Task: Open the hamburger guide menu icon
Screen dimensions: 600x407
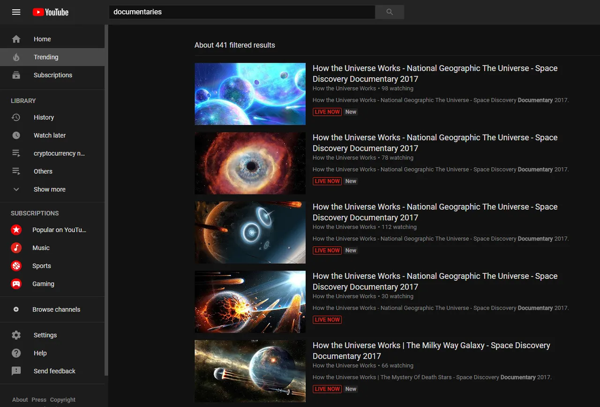Action: coord(16,12)
